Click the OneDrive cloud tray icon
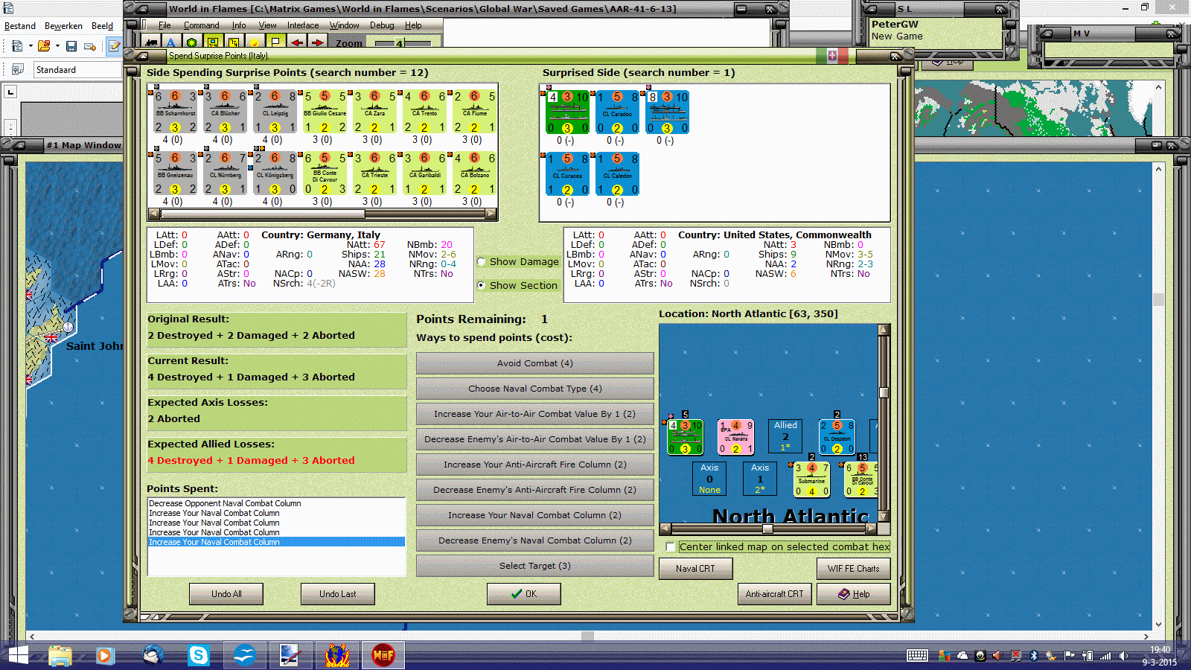Image resolution: width=1191 pixels, height=670 pixels. (962, 656)
